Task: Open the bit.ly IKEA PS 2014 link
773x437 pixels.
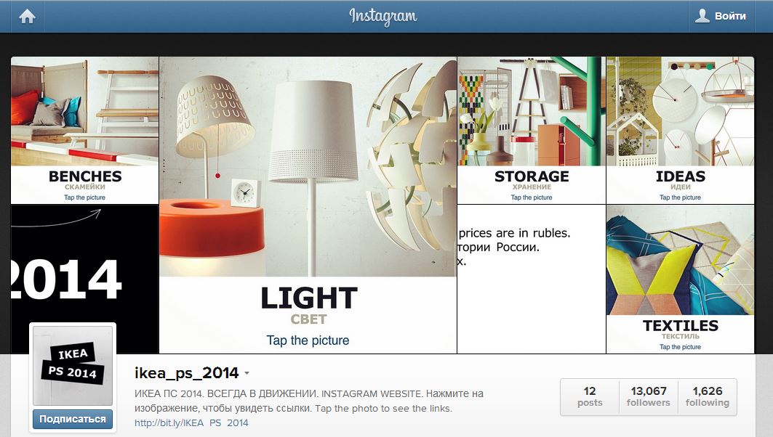Action: [x=191, y=422]
